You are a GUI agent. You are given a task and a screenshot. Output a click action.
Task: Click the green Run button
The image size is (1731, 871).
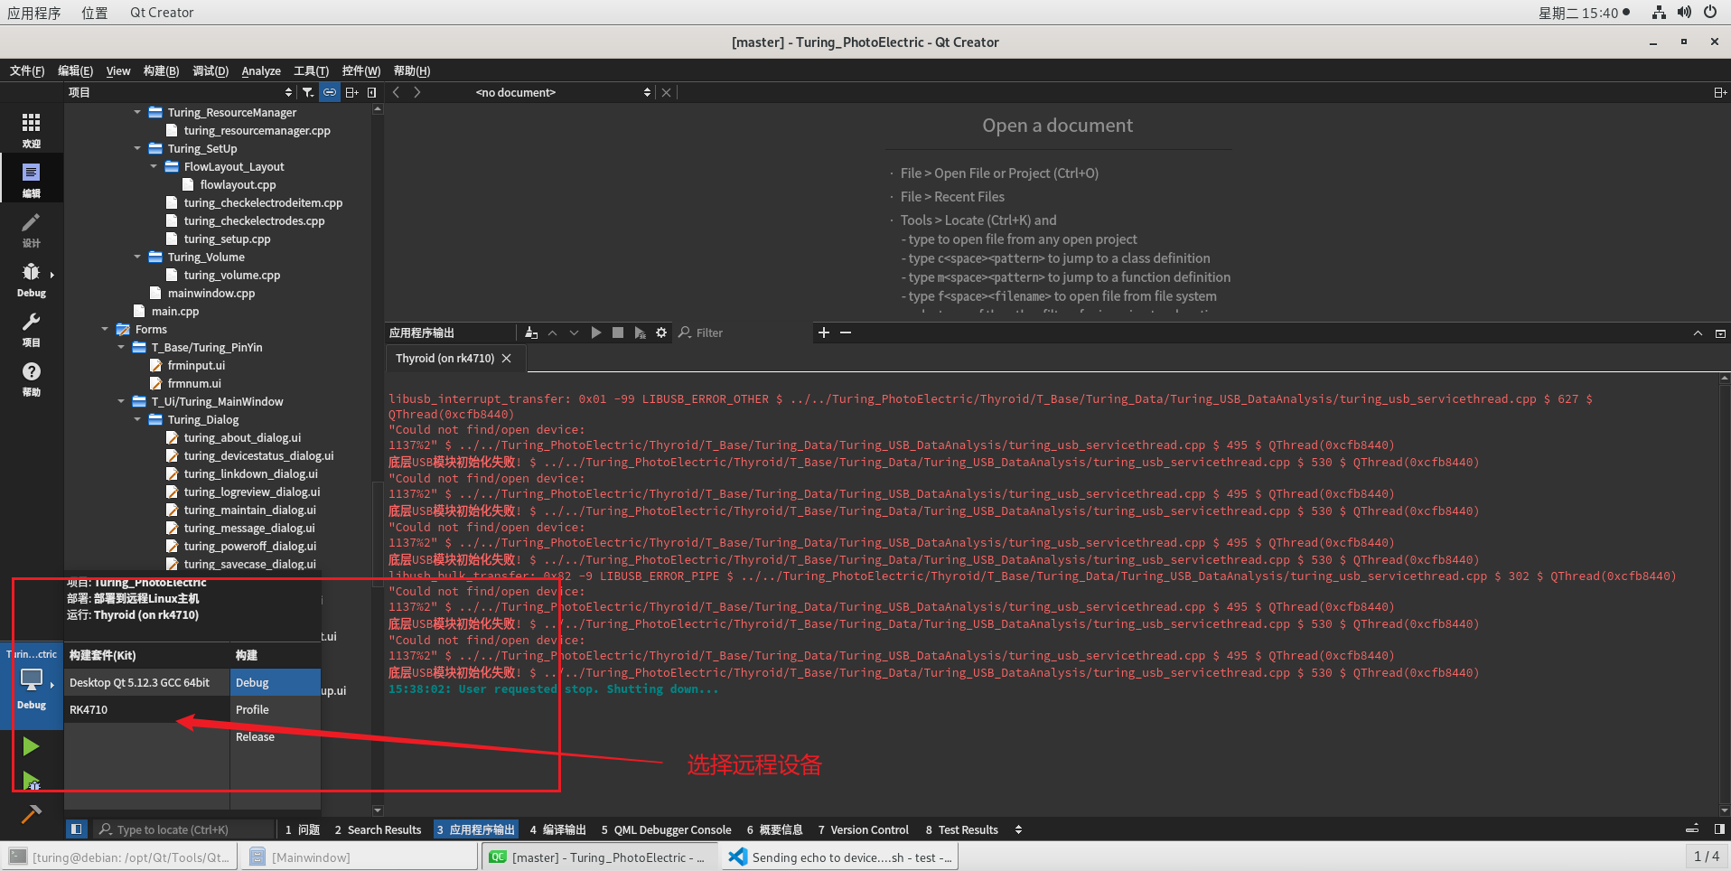pyautogui.click(x=31, y=746)
